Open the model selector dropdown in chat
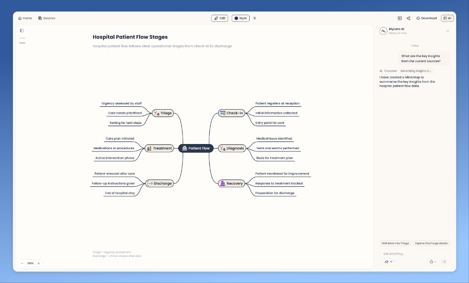Screen dimensions: 469x283 388,261
